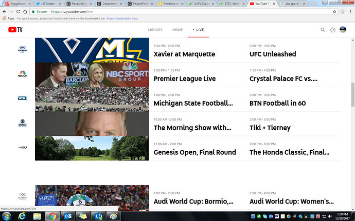Reload the page with refresh icon
This screenshot has width=355, height=221.
(18, 11)
